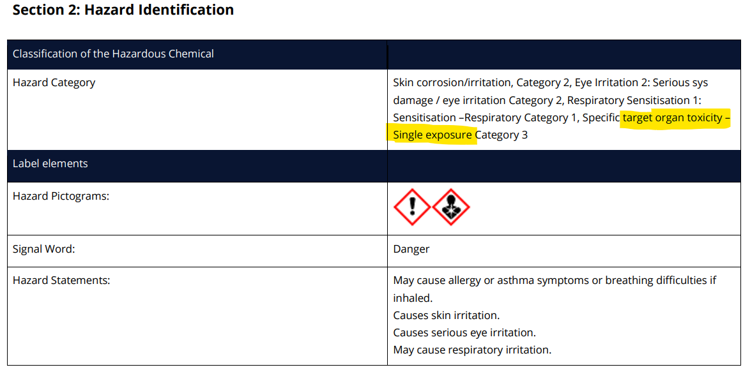Click the health hazard pictogram
Image resolution: width=743 pixels, height=372 pixels.
tap(451, 207)
